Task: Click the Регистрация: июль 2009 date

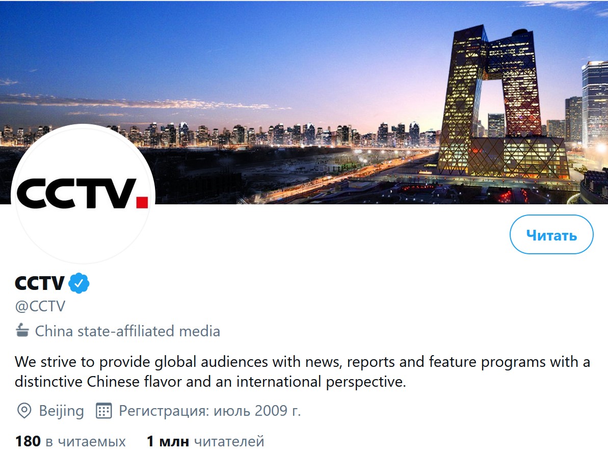Action: [x=210, y=411]
